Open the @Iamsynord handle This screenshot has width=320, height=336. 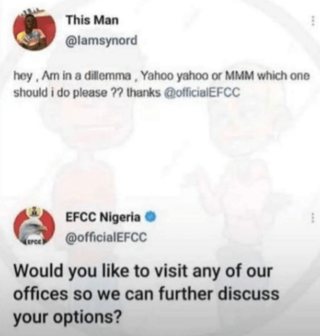pos(101,40)
